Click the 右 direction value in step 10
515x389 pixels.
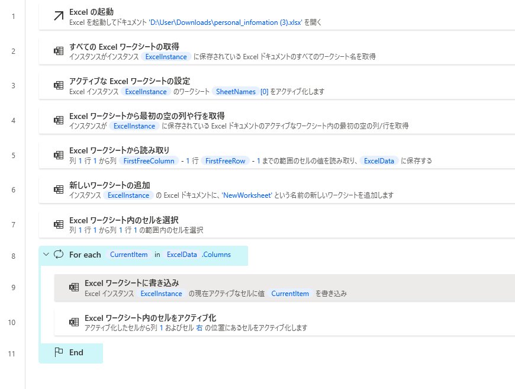click(199, 328)
